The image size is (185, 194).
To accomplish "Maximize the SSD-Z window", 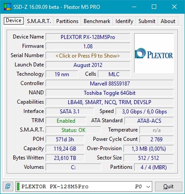I will [x=154, y=7].
